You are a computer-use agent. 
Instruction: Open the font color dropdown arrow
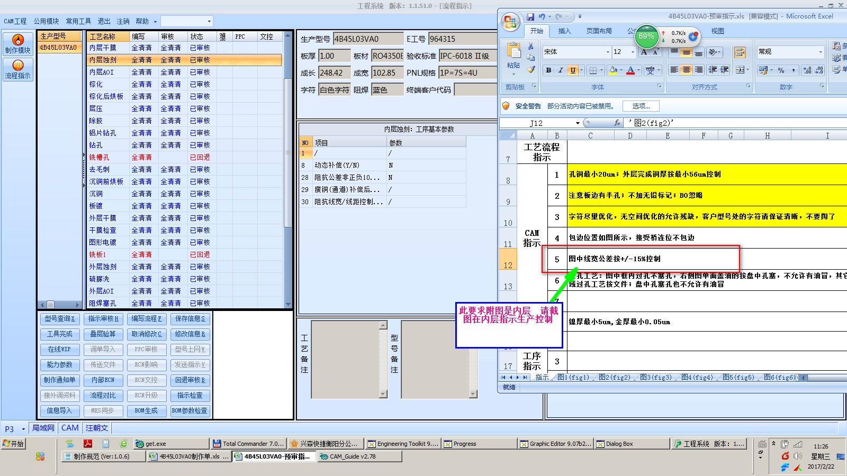point(638,70)
